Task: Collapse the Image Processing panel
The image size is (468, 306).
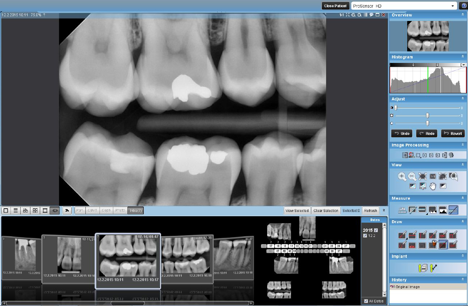Action: click(x=462, y=145)
